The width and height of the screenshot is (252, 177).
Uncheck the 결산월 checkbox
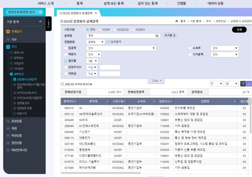tap(66, 61)
